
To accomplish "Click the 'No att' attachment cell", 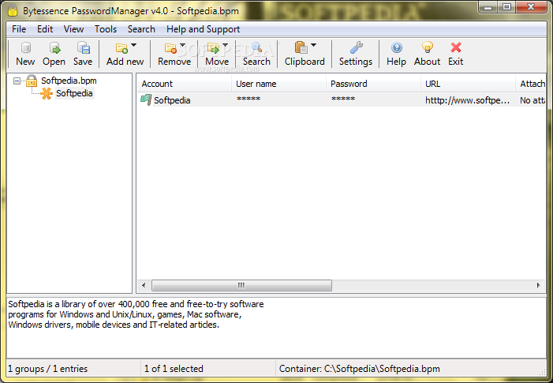I will (532, 100).
